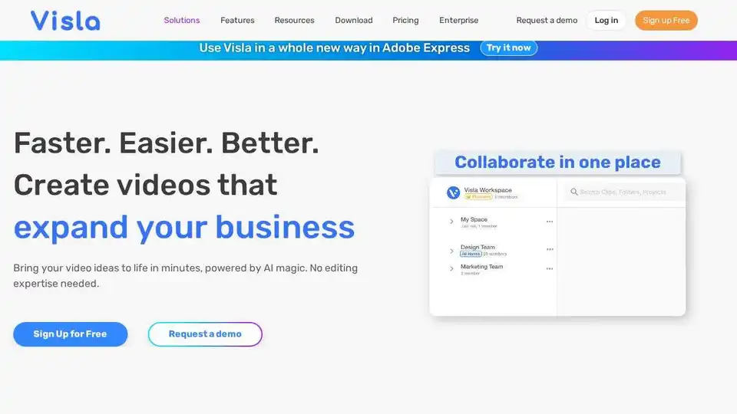This screenshot has width=737, height=414.
Task: Select the My Space row label
Action: click(x=474, y=219)
